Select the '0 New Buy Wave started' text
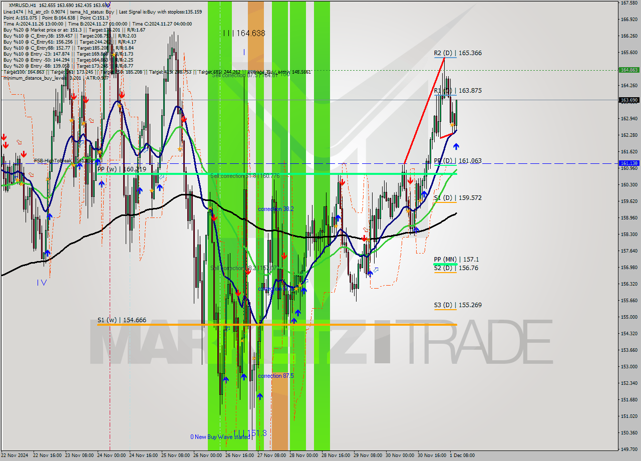 (220, 437)
